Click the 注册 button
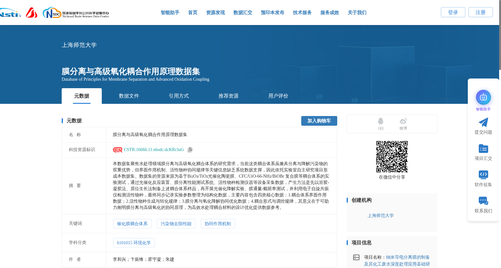 tap(481, 12)
